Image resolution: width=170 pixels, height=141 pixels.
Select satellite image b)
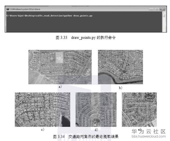click(x=120, y=67)
